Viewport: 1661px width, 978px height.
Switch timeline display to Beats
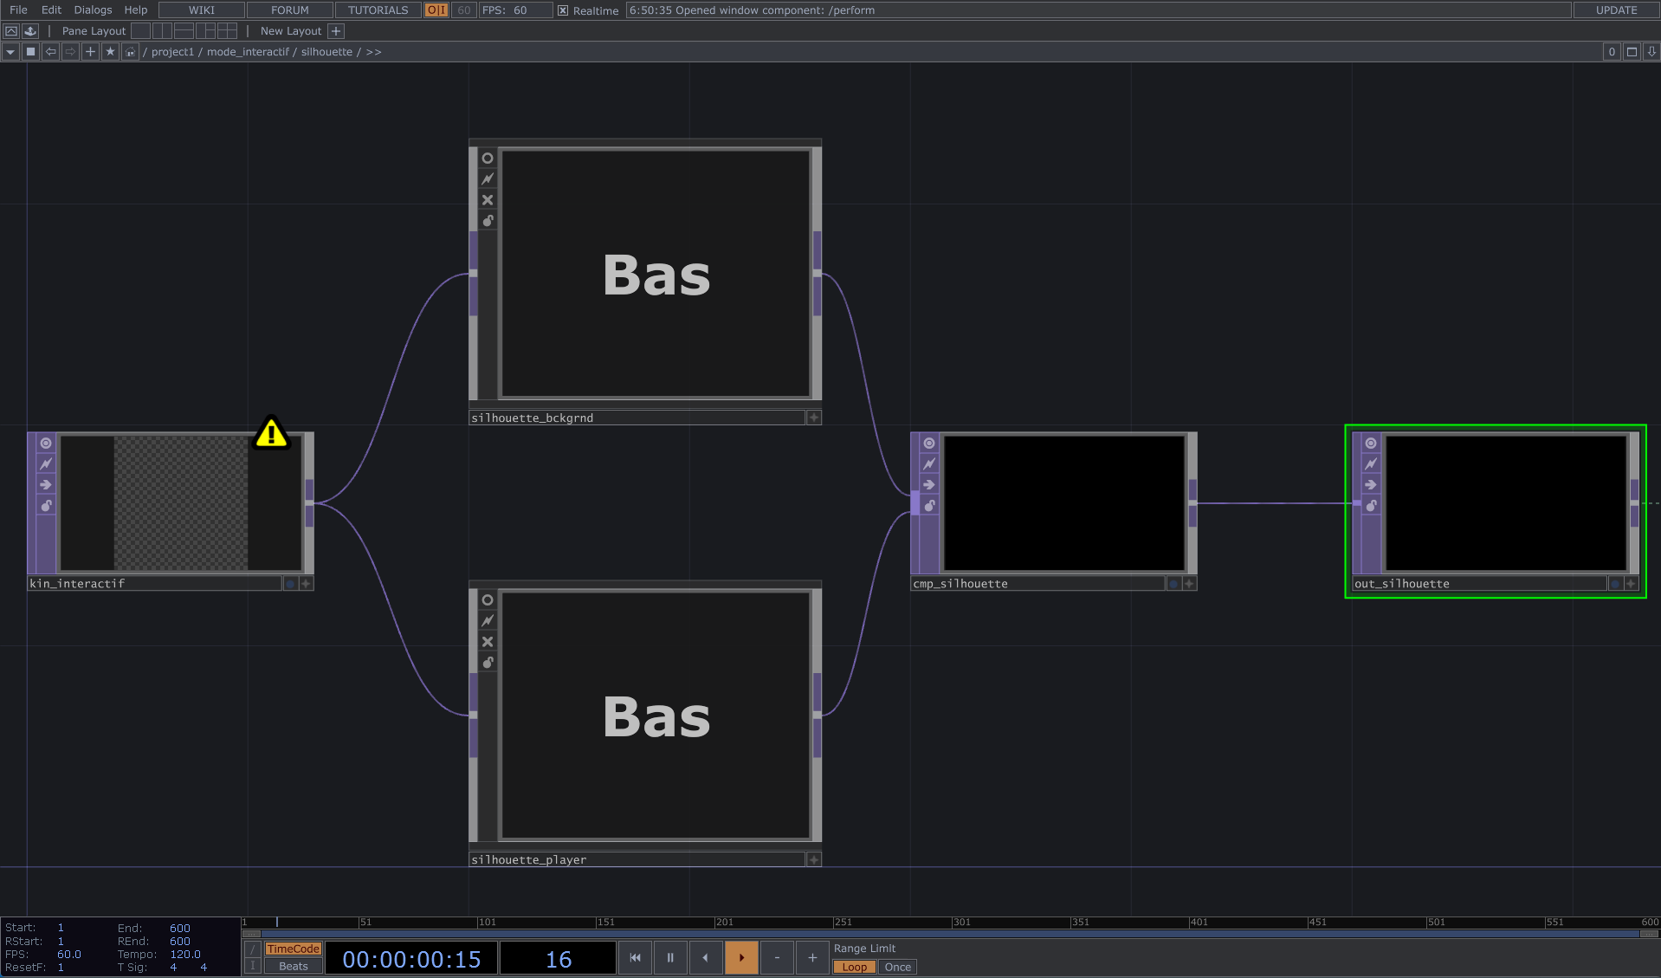[293, 967]
